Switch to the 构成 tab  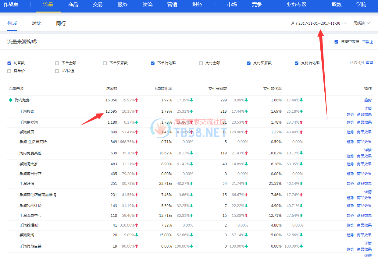pos(12,23)
